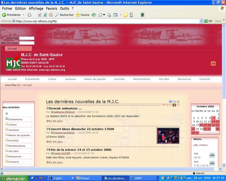This screenshot has width=226, height=181.
Task: Open the 2 gaim taskbar group
Action: point(61,178)
